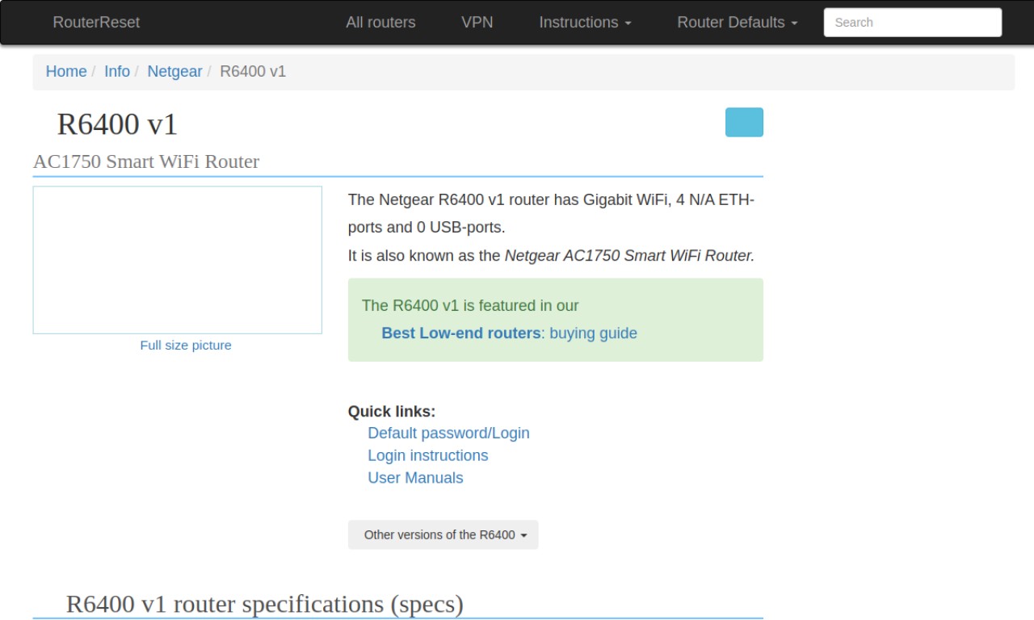The height and width of the screenshot is (620, 1034).
Task: Click the 'Netgear AC1750 Smart WiFi Router' italic text
Action: pyautogui.click(x=629, y=255)
